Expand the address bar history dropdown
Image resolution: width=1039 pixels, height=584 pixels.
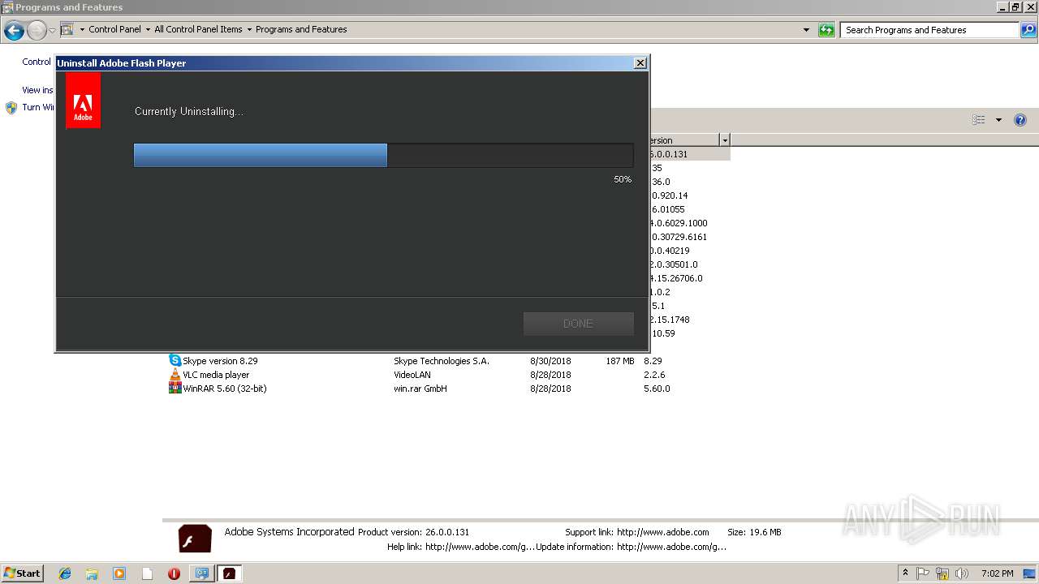[806, 30]
